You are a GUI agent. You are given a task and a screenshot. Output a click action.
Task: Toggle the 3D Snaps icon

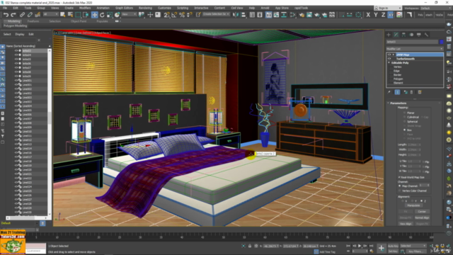(167, 14)
